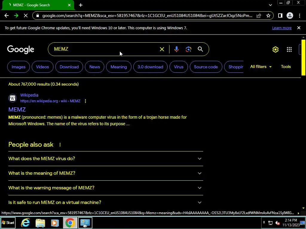
Task: Click the Wikipedia favicon of the result
Action: click(13, 98)
